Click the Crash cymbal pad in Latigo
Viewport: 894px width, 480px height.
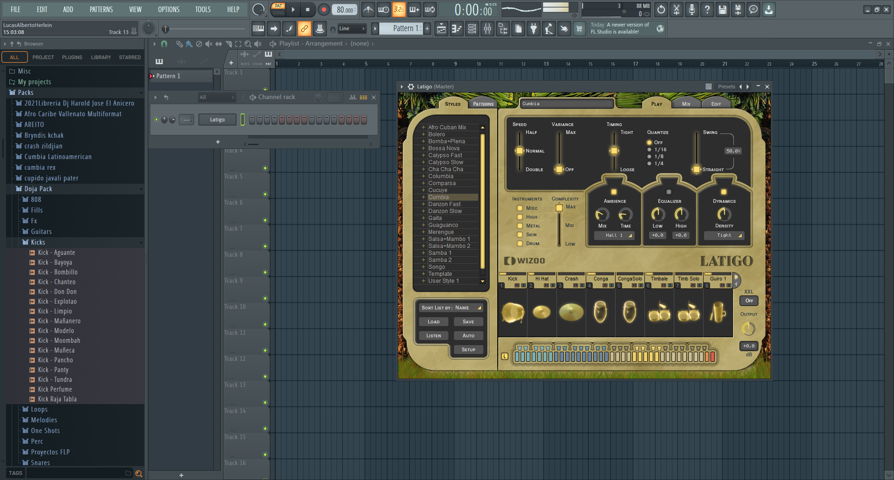[x=571, y=312]
